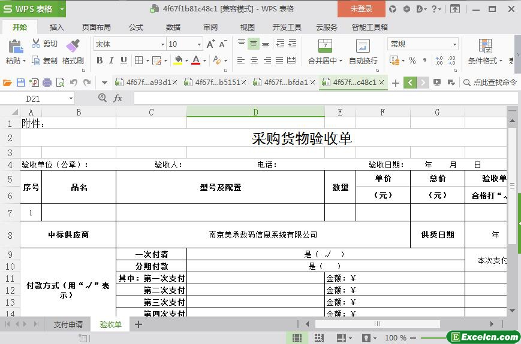Increase font size with the larger-A icon
Viewport: 521px width, 344px height.
point(210,44)
